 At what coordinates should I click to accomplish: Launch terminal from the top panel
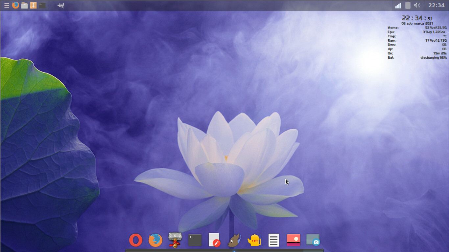[x=42, y=5]
